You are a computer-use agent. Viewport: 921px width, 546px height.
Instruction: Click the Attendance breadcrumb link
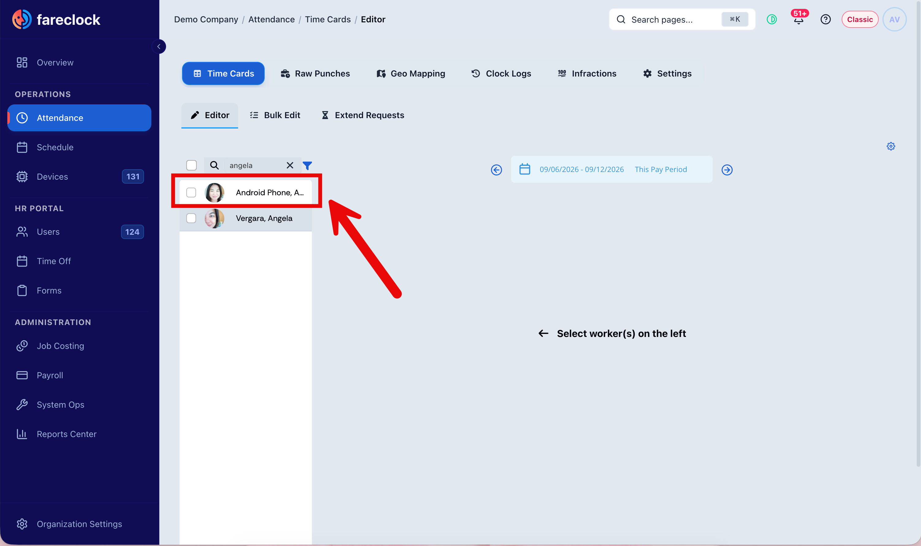pos(271,20)
